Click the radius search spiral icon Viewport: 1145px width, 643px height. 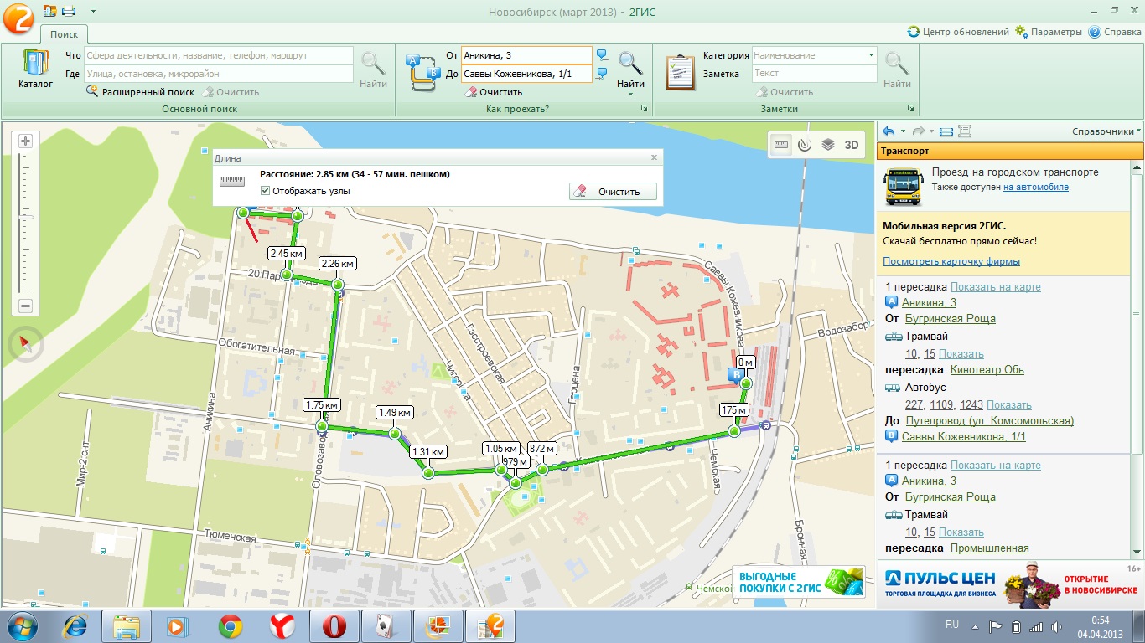[805, 145]
